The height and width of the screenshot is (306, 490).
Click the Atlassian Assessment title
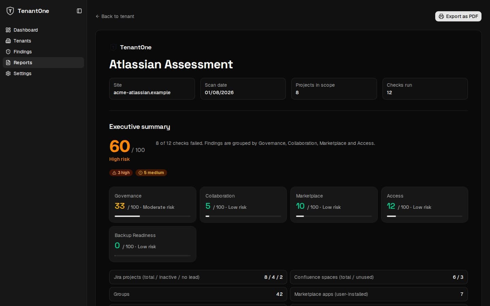point(171,64)
